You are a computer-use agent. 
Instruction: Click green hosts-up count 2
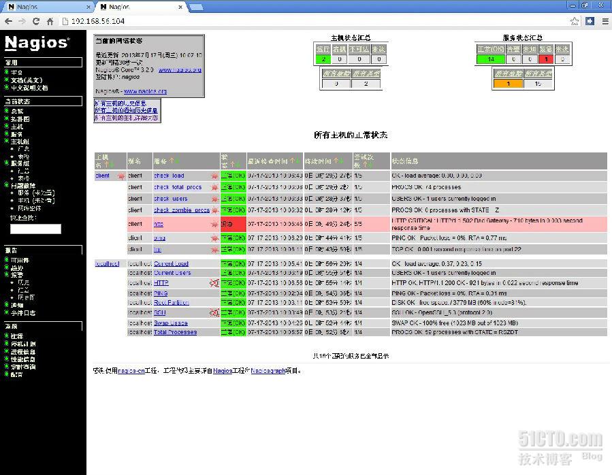[x=323, y=59]
